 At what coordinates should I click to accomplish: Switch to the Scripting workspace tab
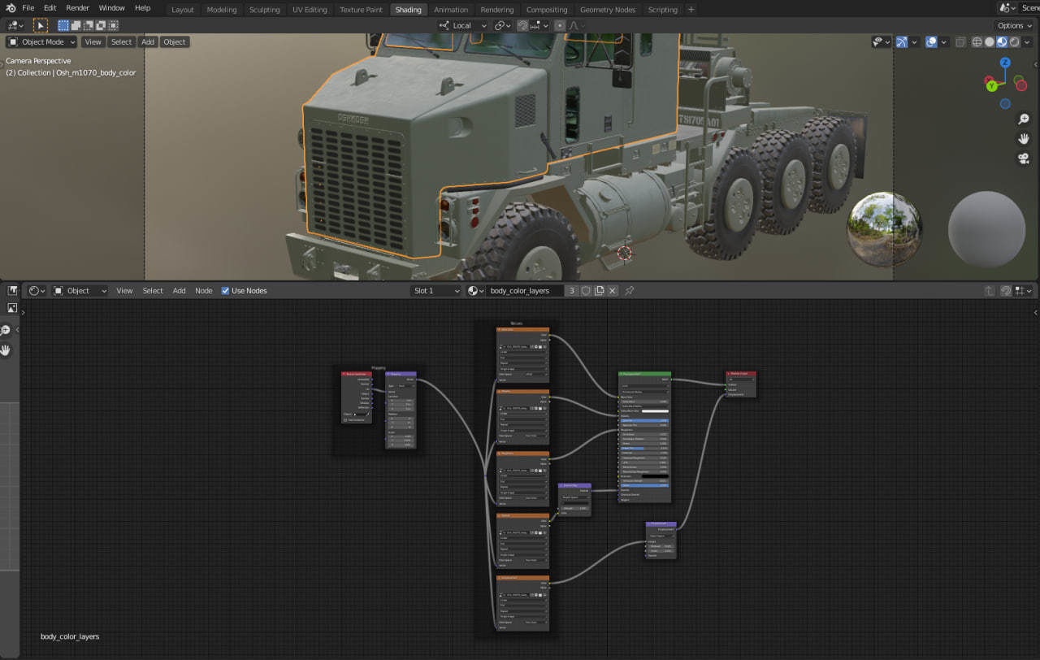662,10
